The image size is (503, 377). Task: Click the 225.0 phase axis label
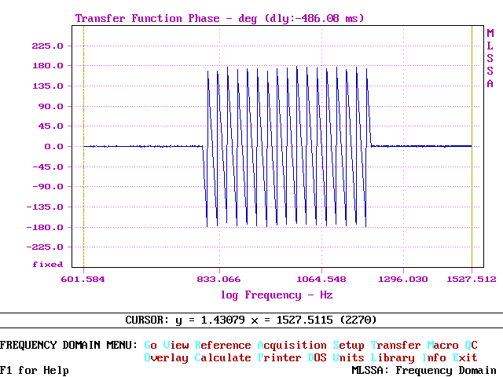pos(48,46)
